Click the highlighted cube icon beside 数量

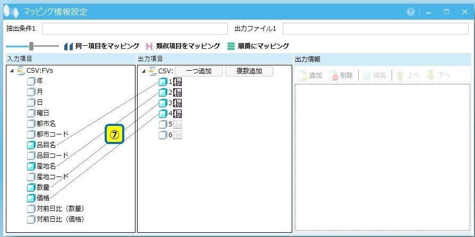click(x=31, y=187)
